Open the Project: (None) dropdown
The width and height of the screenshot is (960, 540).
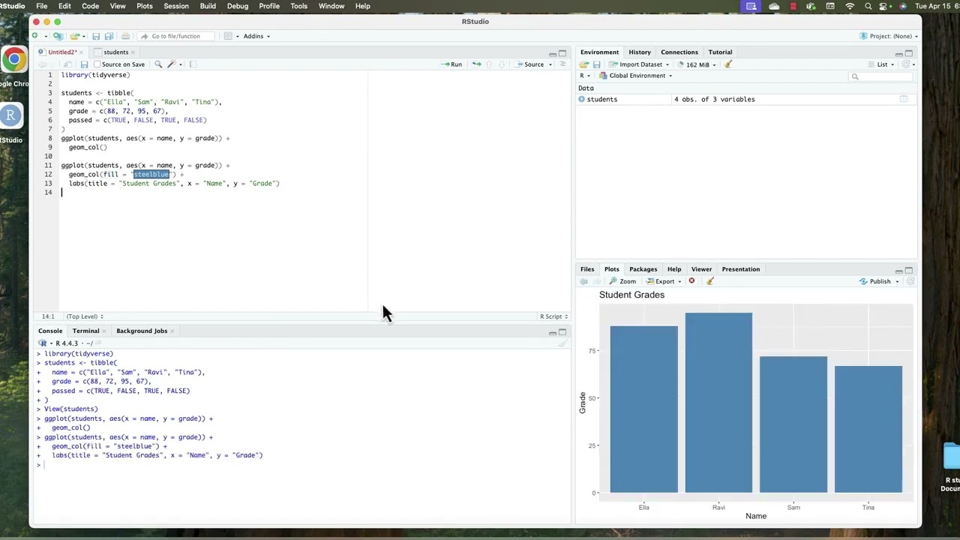tap(889, 36)
